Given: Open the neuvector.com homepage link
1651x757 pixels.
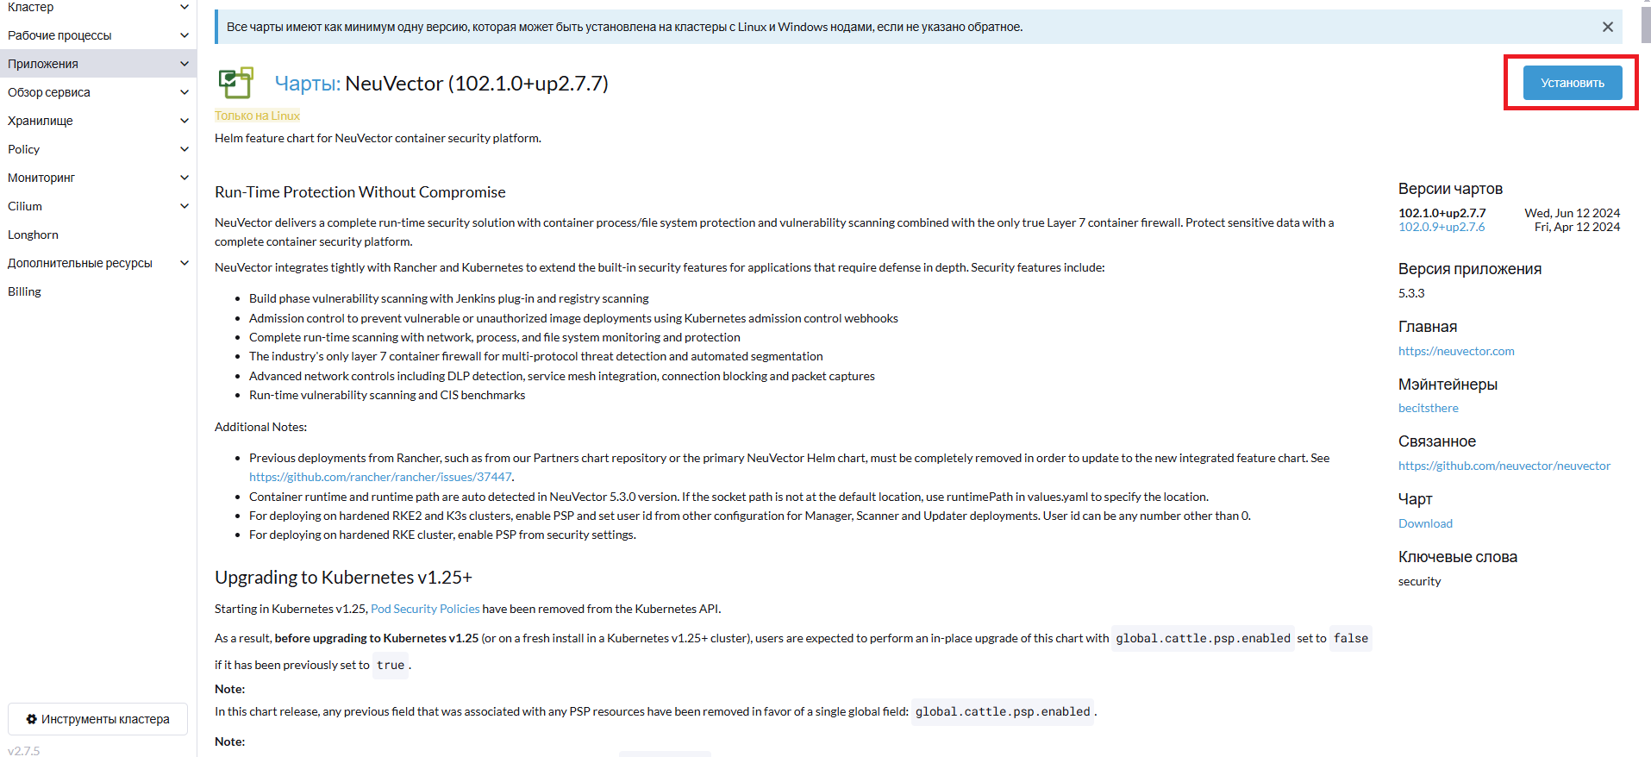Looking at the screenshot, I should click(1455, 351).
